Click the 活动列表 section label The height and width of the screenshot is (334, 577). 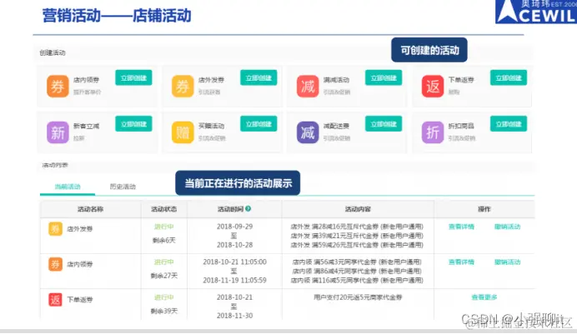[x=55, y=165]
